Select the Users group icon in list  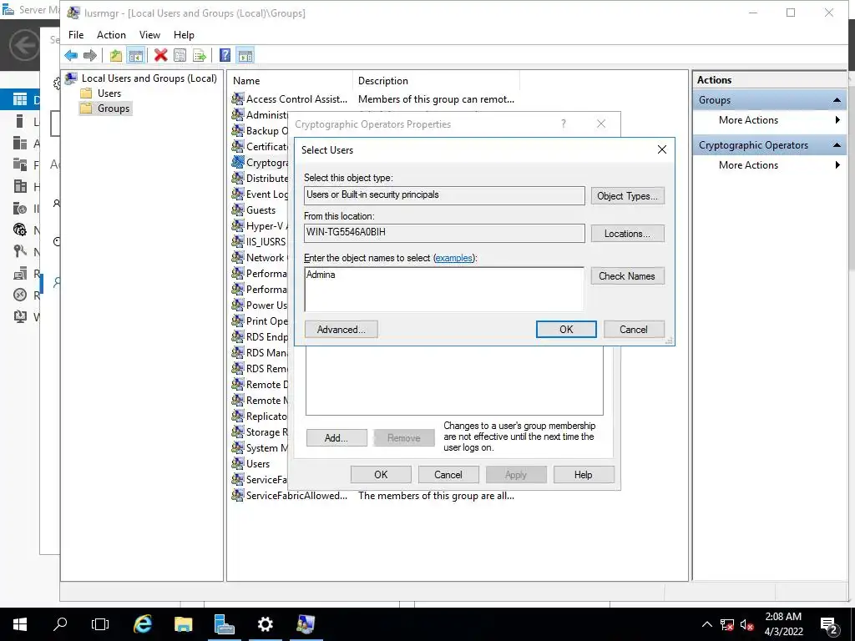[237, 464]
